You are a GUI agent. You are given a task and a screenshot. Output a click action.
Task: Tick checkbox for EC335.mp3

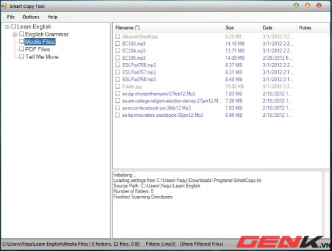tap(118, 58)
